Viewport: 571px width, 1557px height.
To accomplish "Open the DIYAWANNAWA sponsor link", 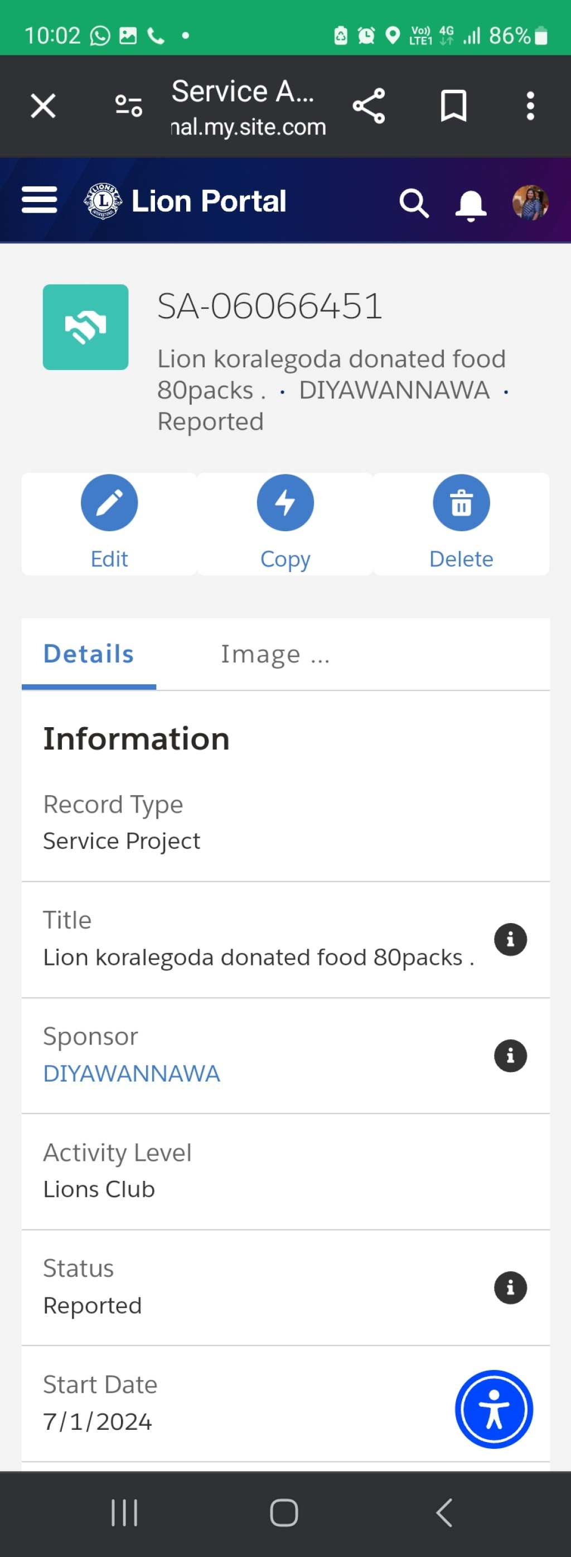I will pyautogui.click(x=132, y=1074).
